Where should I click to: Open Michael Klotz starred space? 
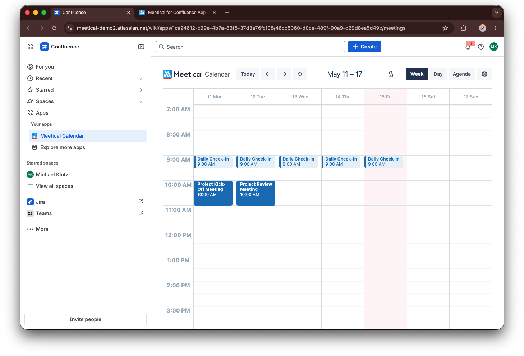(x=86, y=175)
